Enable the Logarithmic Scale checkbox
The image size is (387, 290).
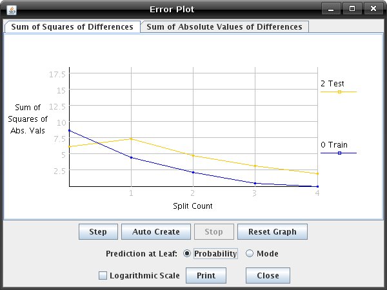103,275
